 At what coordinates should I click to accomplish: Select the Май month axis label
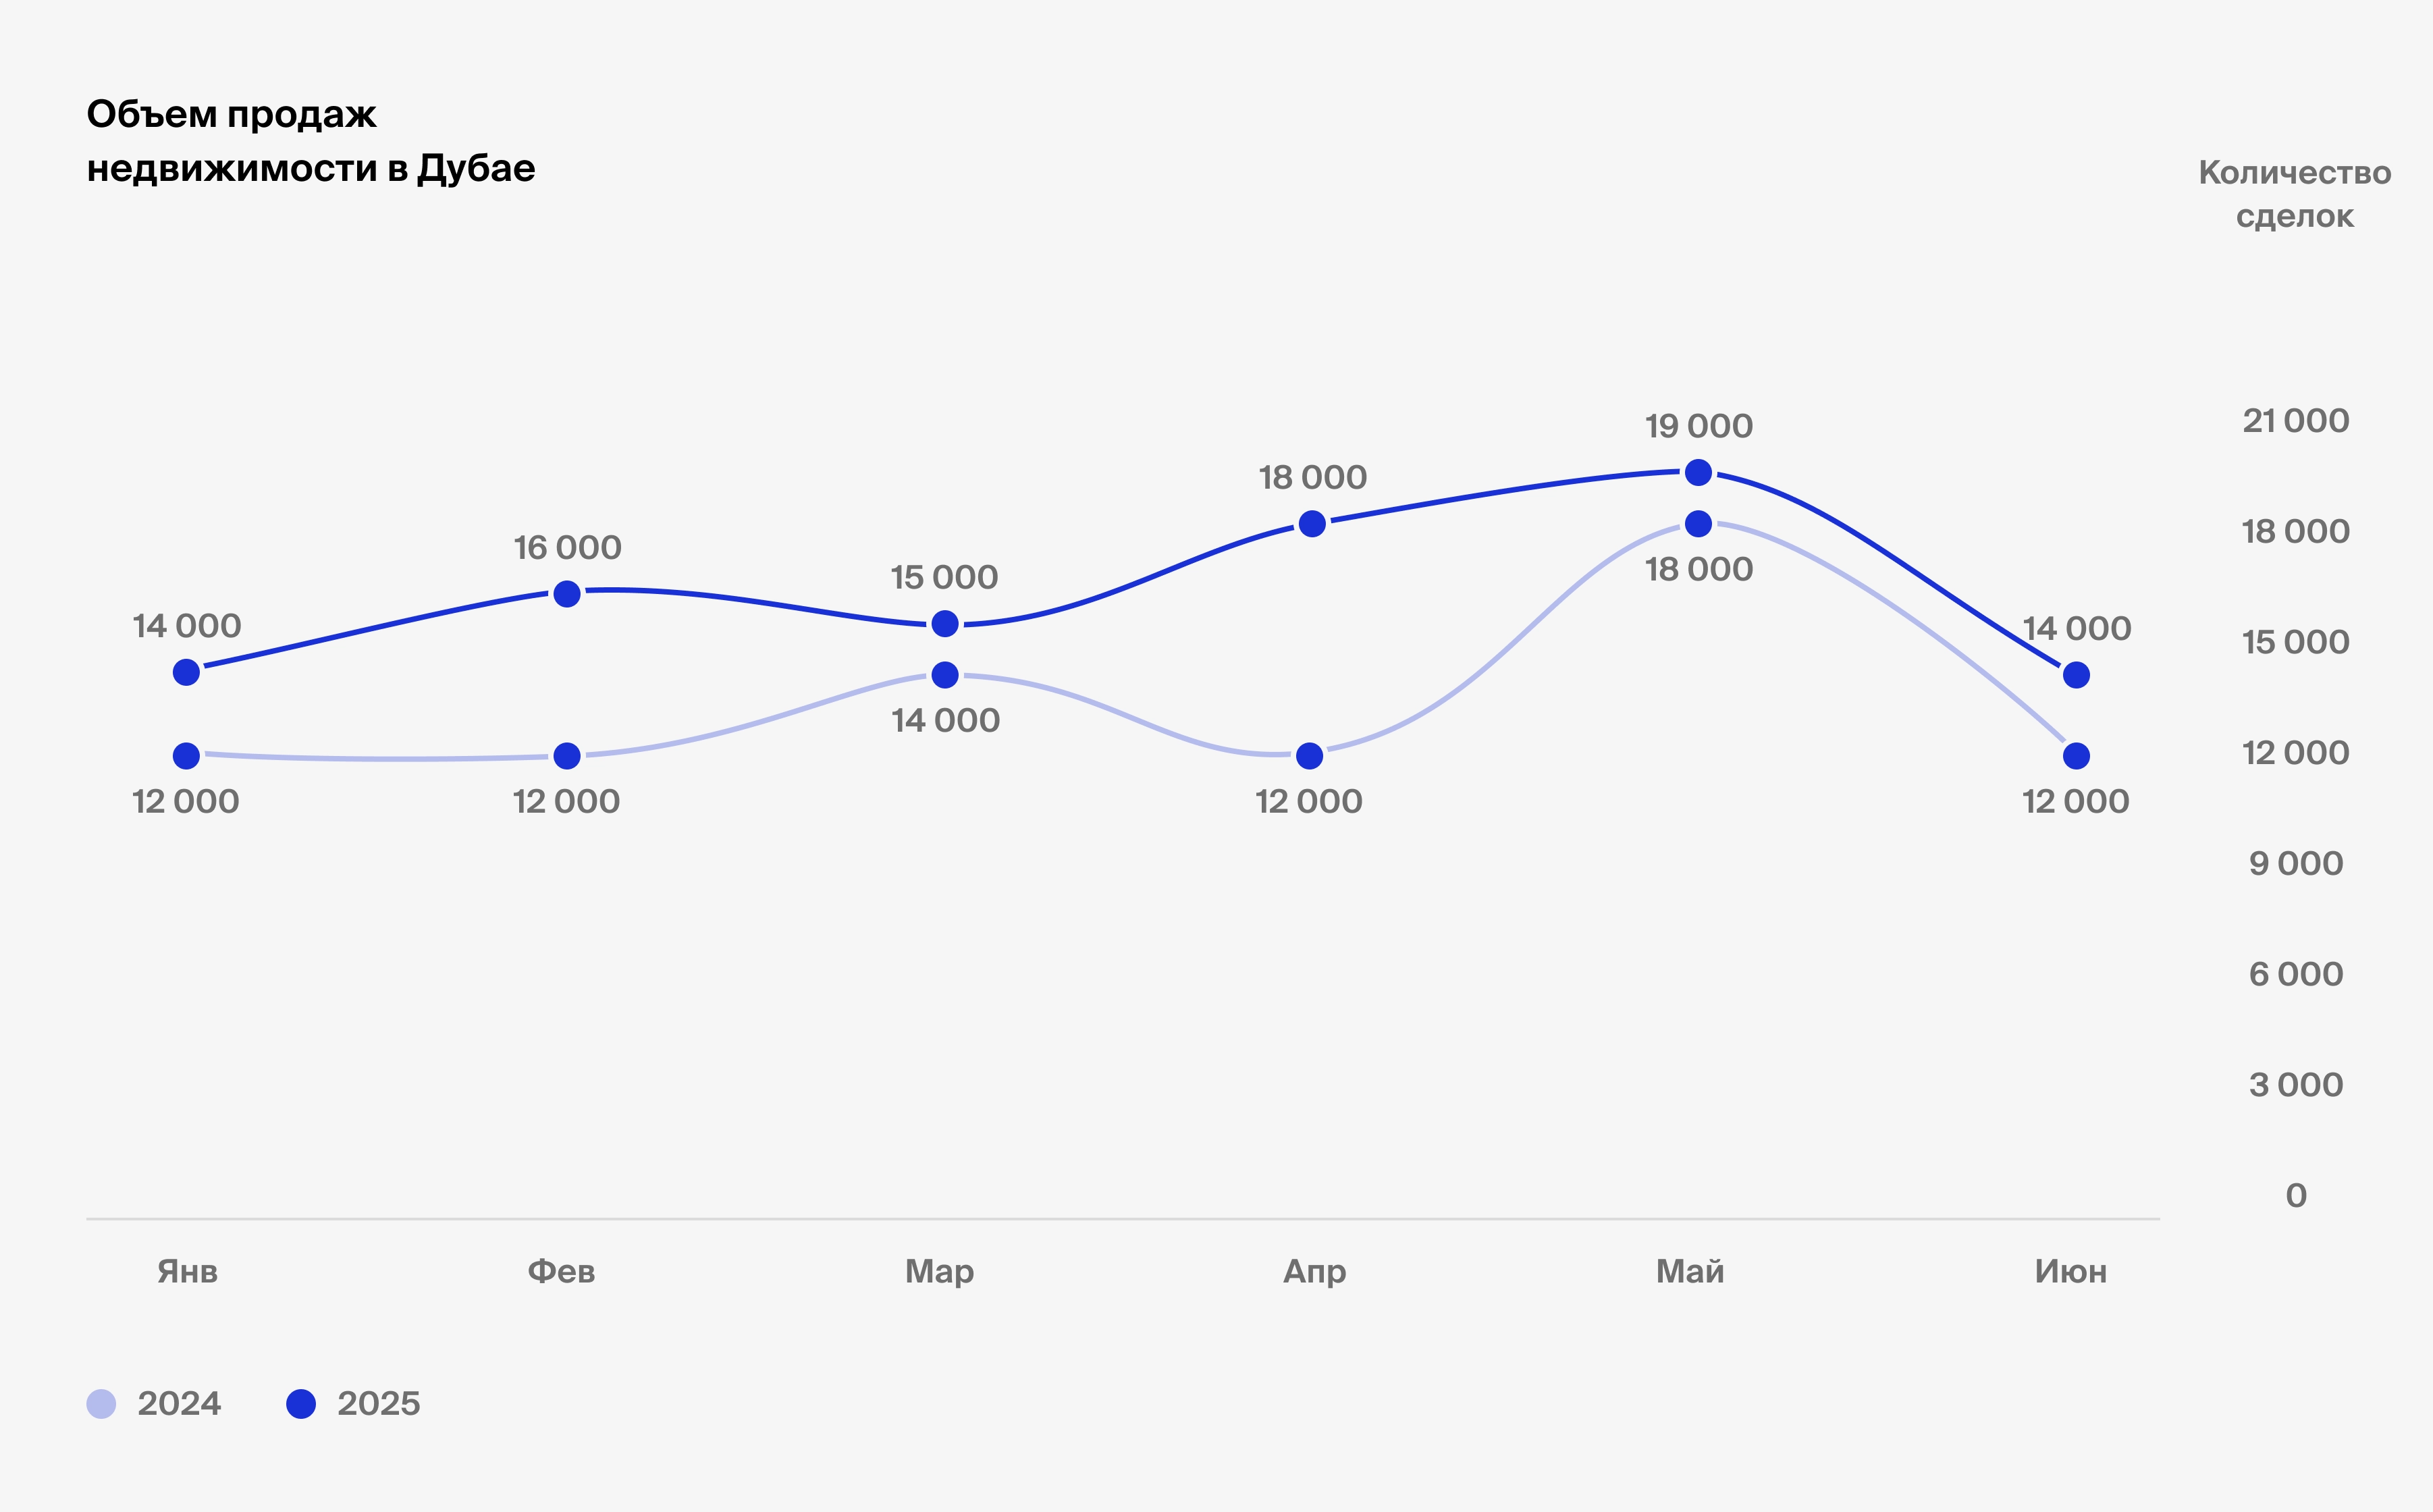click(1690, 1271)
